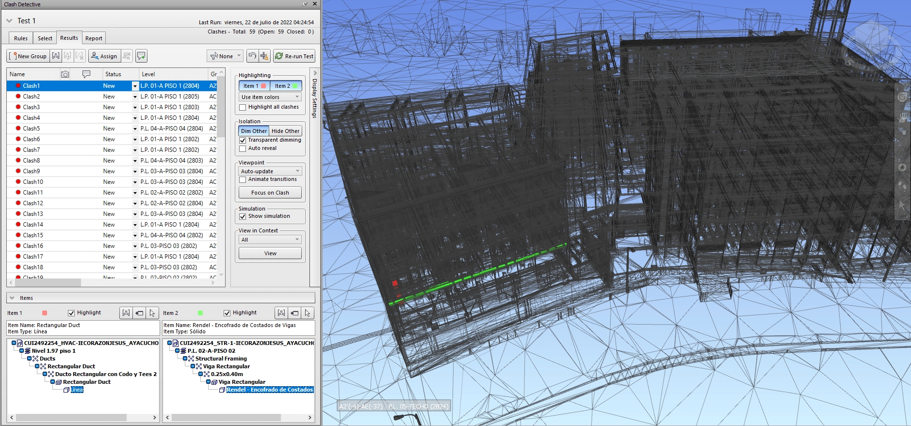Image resolution: width=911 pixels, height=426 pixels.
Task: Open the Report tab
Action: point(94,38)
